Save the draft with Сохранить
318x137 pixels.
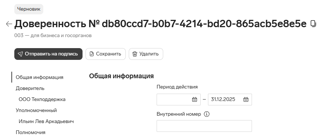[106, 54]
